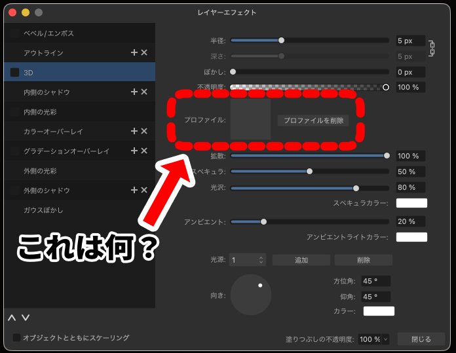Click the 追加 light source button

pyautogui.click(x=301, y=259)
